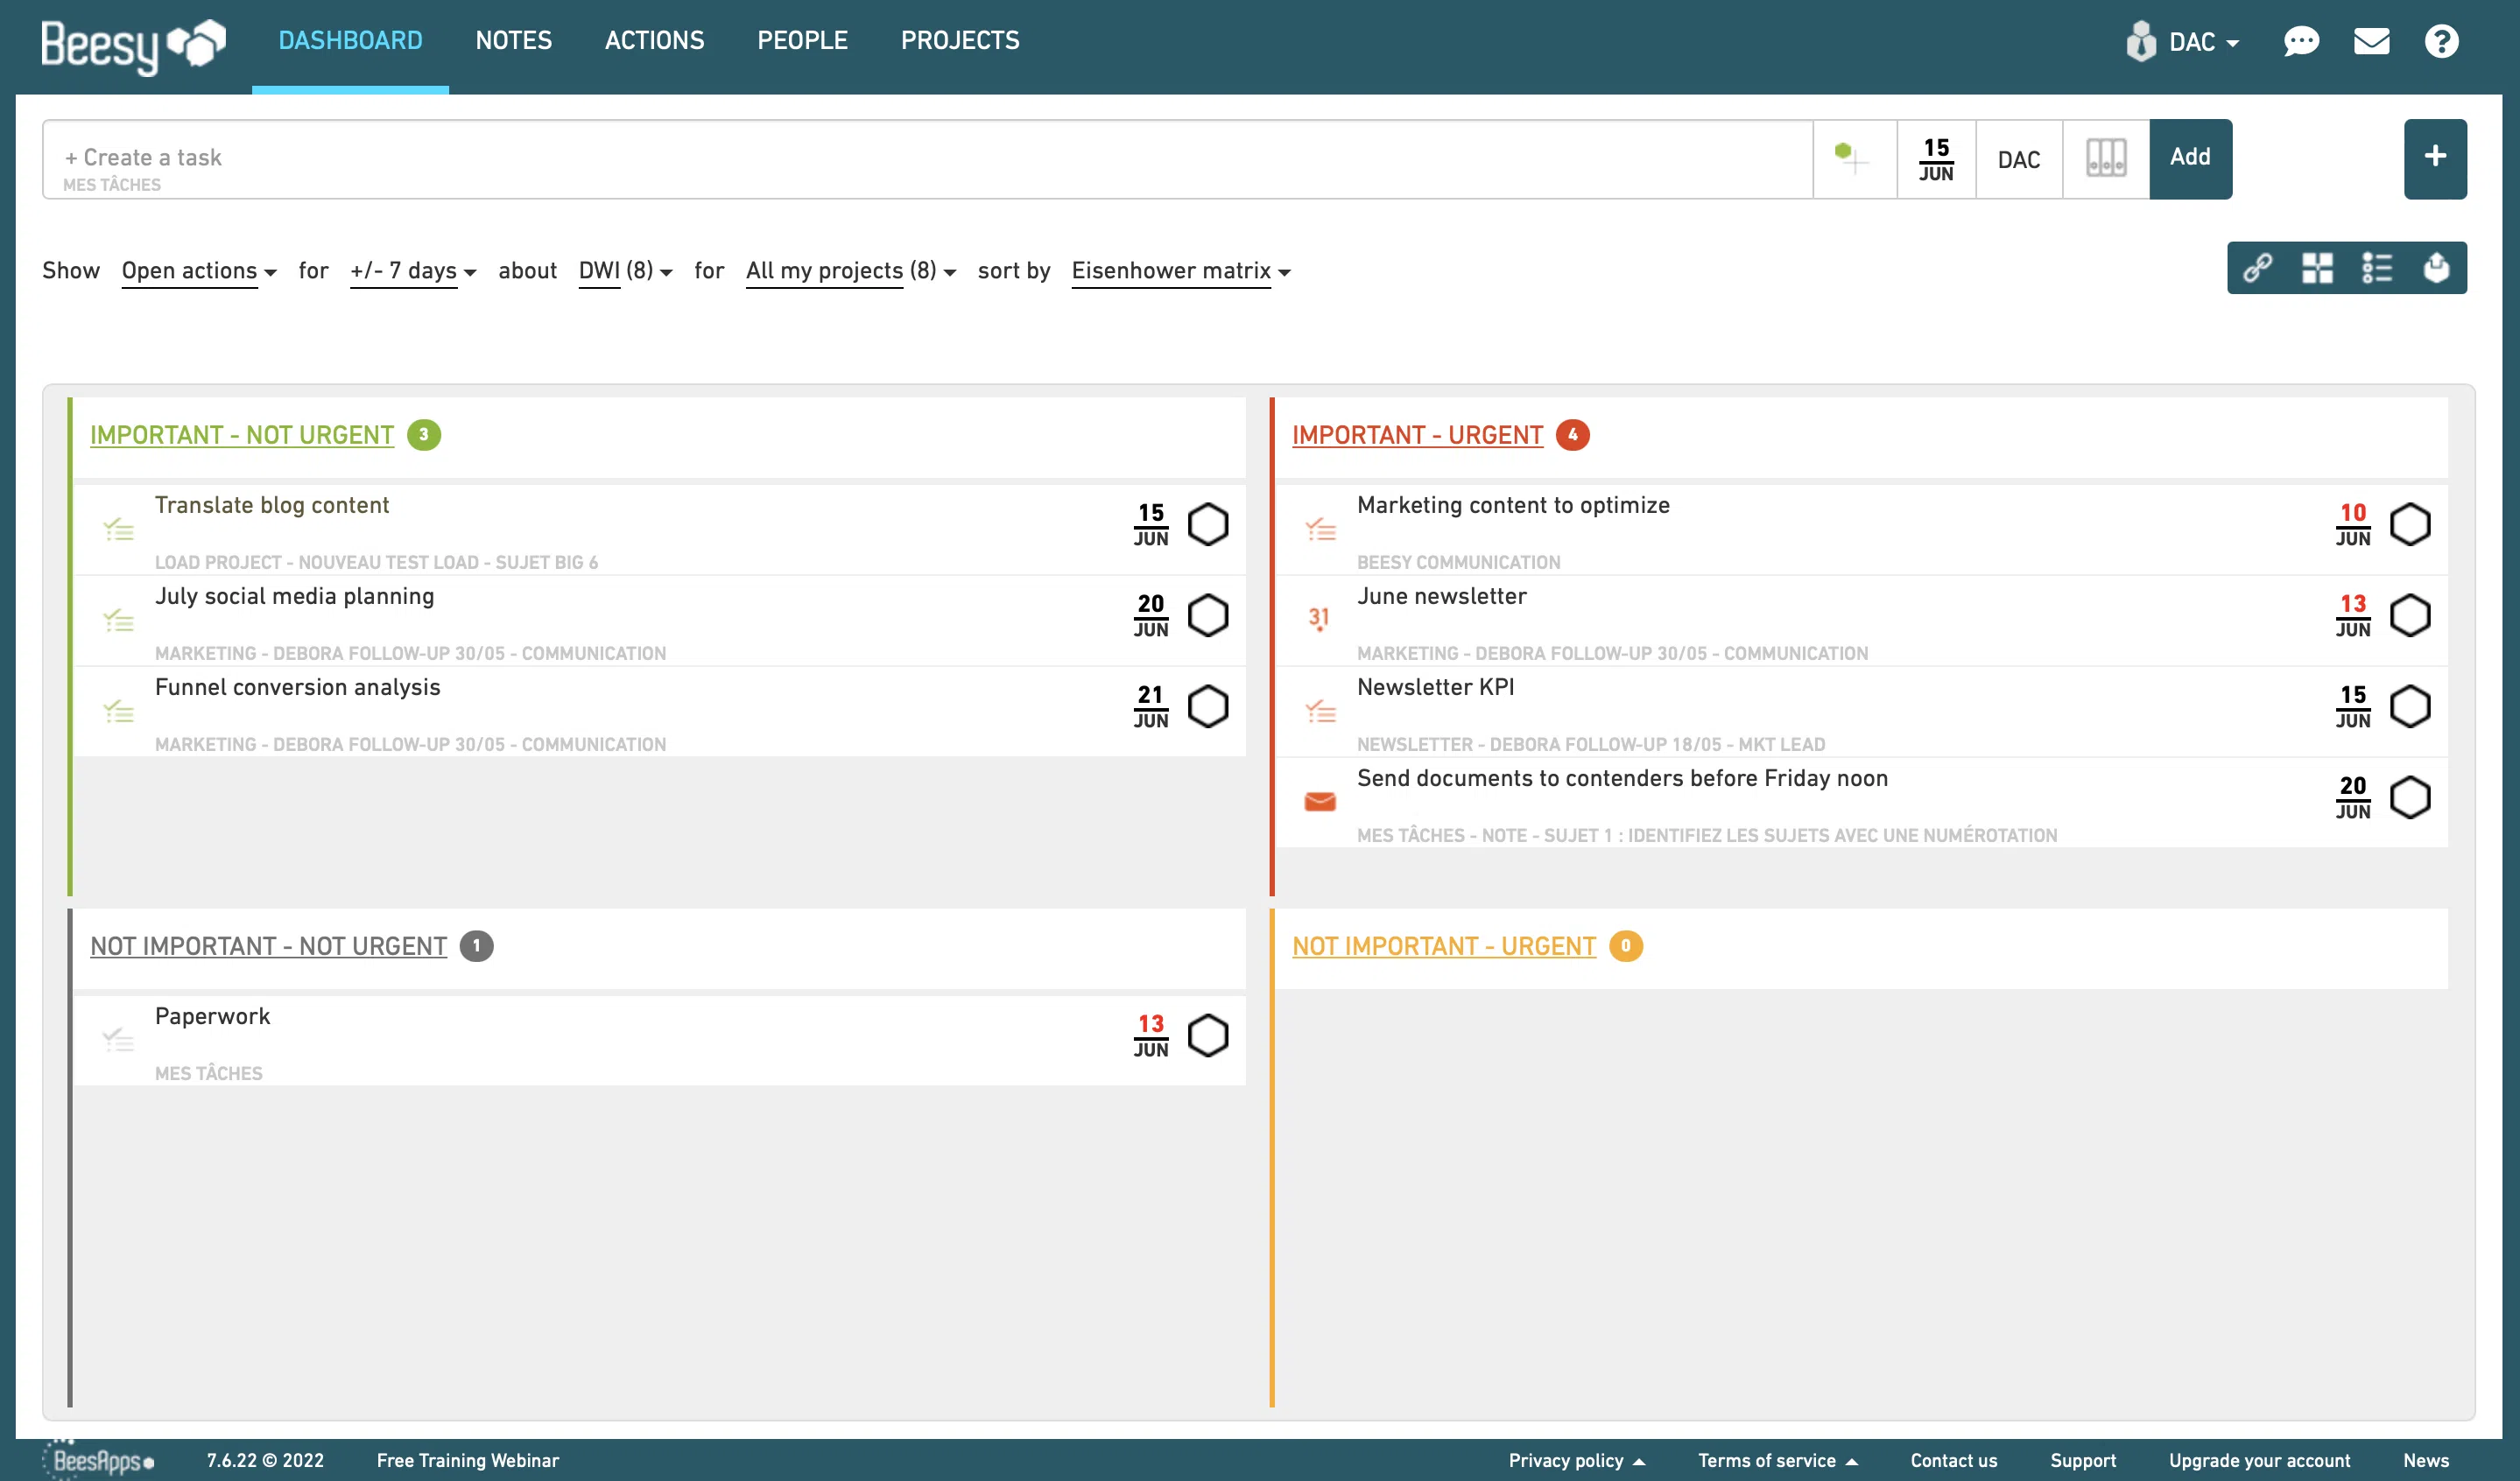Go to the Notes tab

[513, 41]
